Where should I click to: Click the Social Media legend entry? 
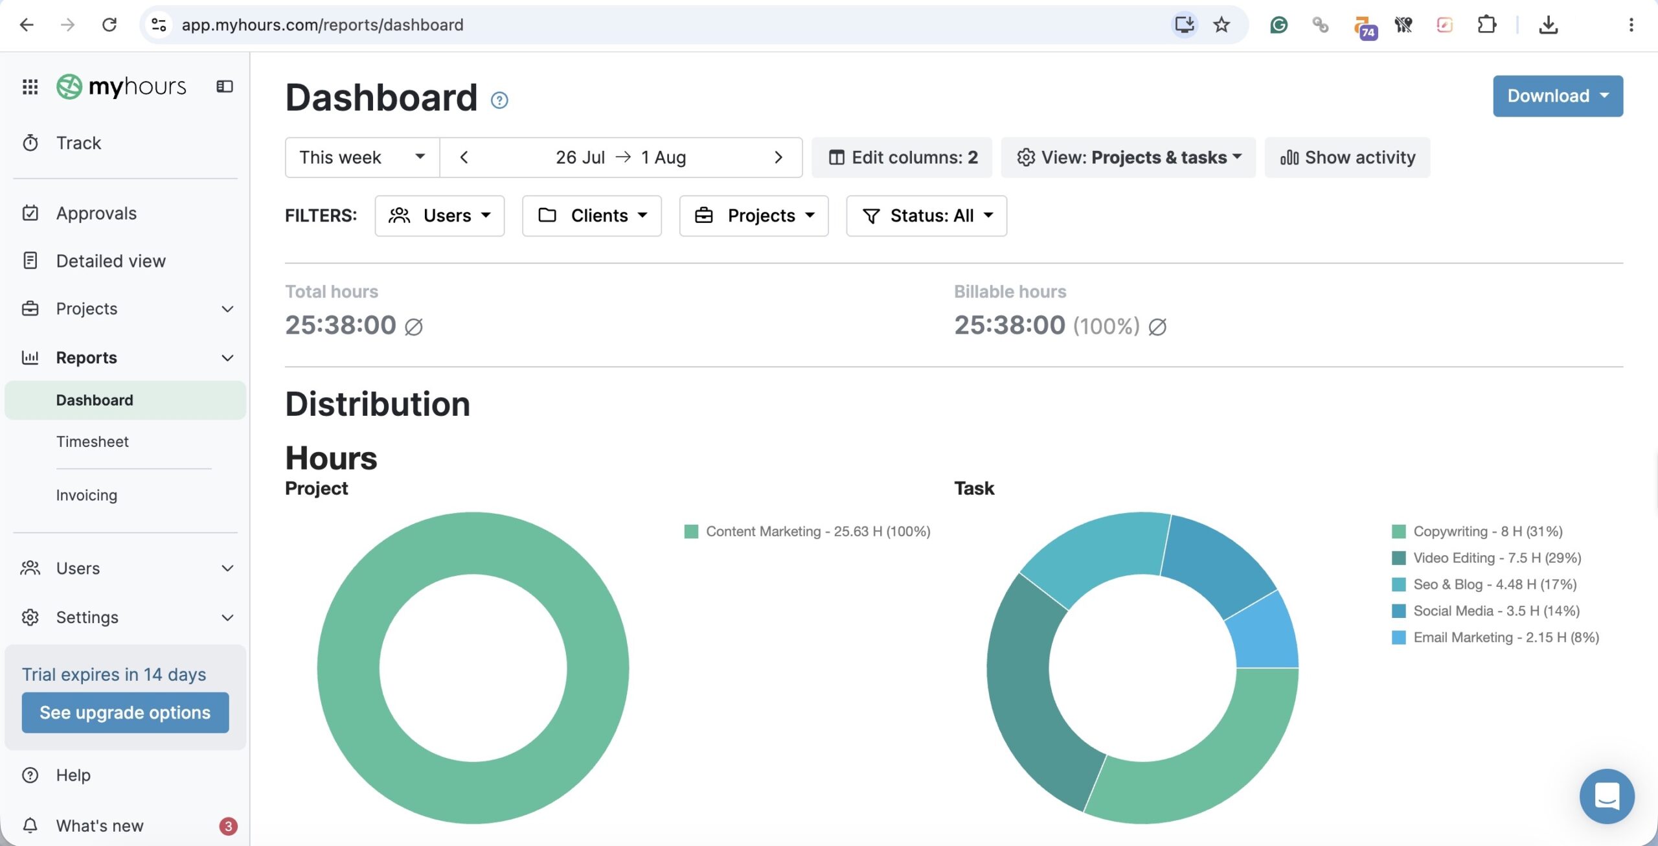(1486, 611)
